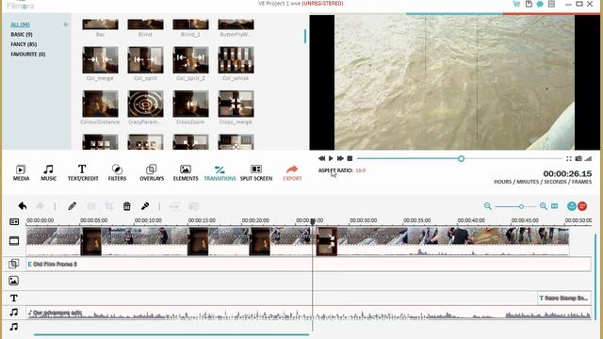Pick the Cross_merge transition thumbnail
This screenshot has width=603, height=339.
[236, 104]
